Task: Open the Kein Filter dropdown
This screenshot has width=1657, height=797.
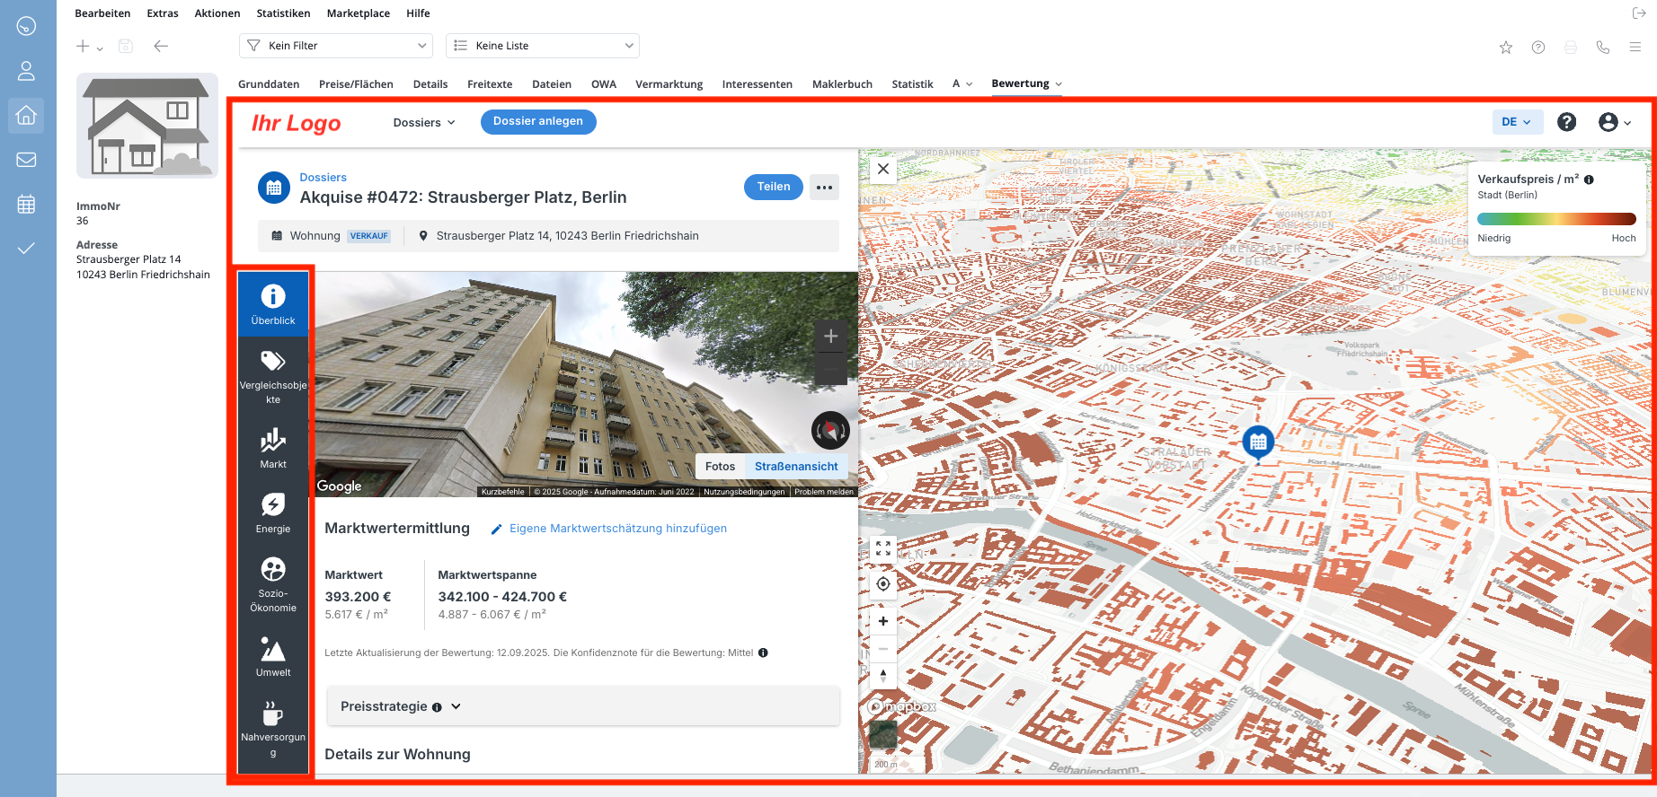Action: [x=336, y=46]
